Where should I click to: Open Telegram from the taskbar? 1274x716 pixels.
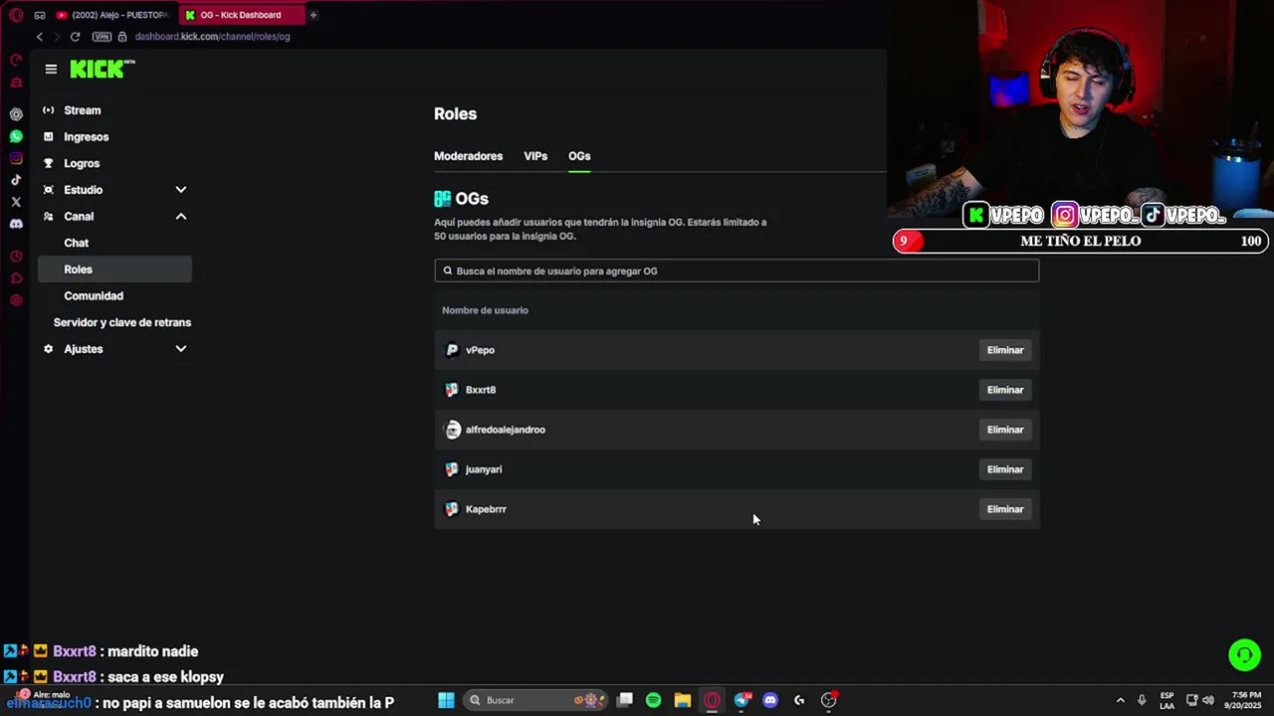tap(742, 700)
